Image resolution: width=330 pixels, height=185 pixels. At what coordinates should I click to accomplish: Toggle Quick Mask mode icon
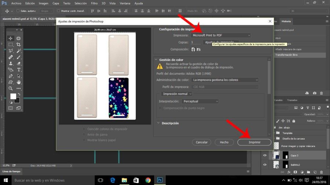(x=10, y=108)
